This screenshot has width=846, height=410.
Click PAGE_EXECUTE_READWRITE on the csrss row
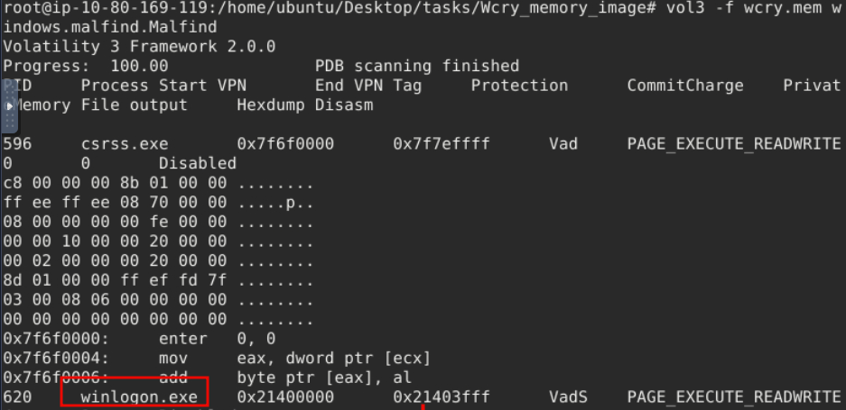coord(734,144)
